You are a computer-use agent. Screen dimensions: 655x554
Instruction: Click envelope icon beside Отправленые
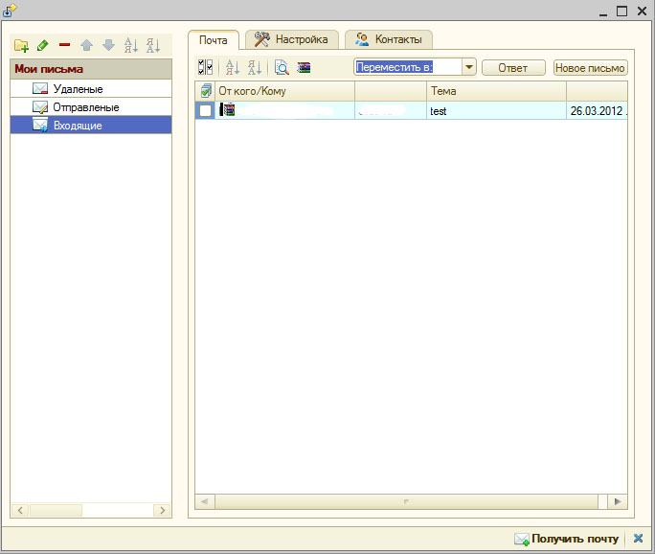coord(40,107)
